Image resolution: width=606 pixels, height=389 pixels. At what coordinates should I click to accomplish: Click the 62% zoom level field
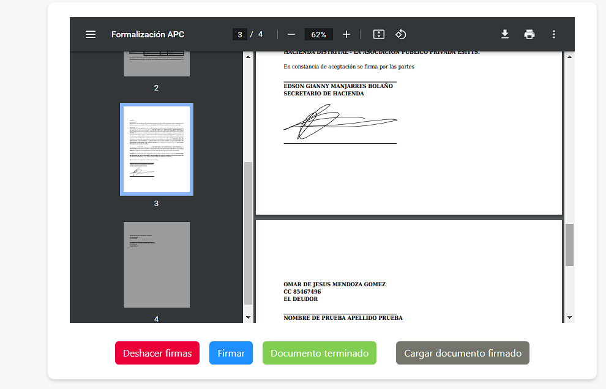click(319, 34)
